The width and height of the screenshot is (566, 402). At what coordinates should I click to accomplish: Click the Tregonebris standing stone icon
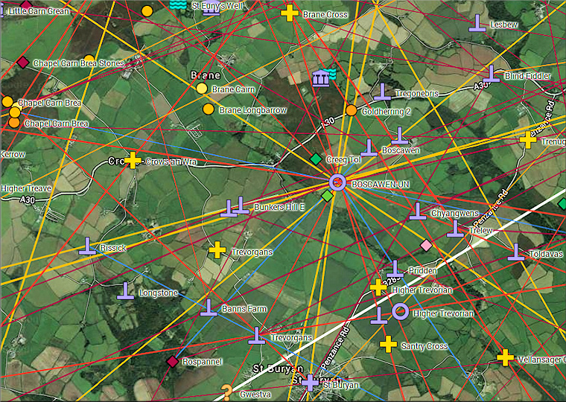click(x=383, y=92)
